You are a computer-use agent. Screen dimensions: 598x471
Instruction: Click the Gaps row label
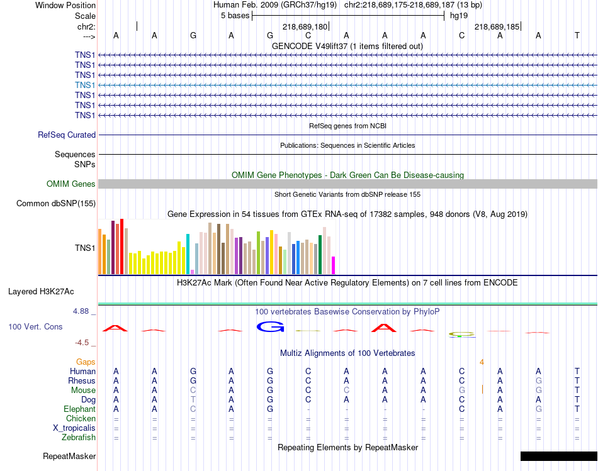click(86, 362)
